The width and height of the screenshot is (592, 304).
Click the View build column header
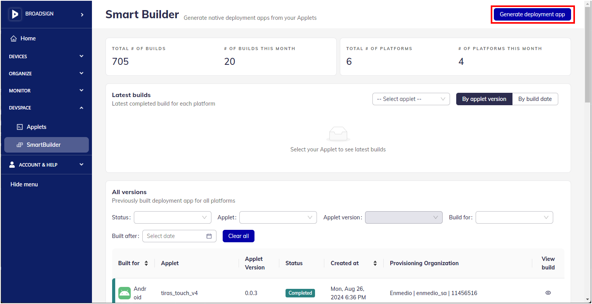click(x=548, y=263)
